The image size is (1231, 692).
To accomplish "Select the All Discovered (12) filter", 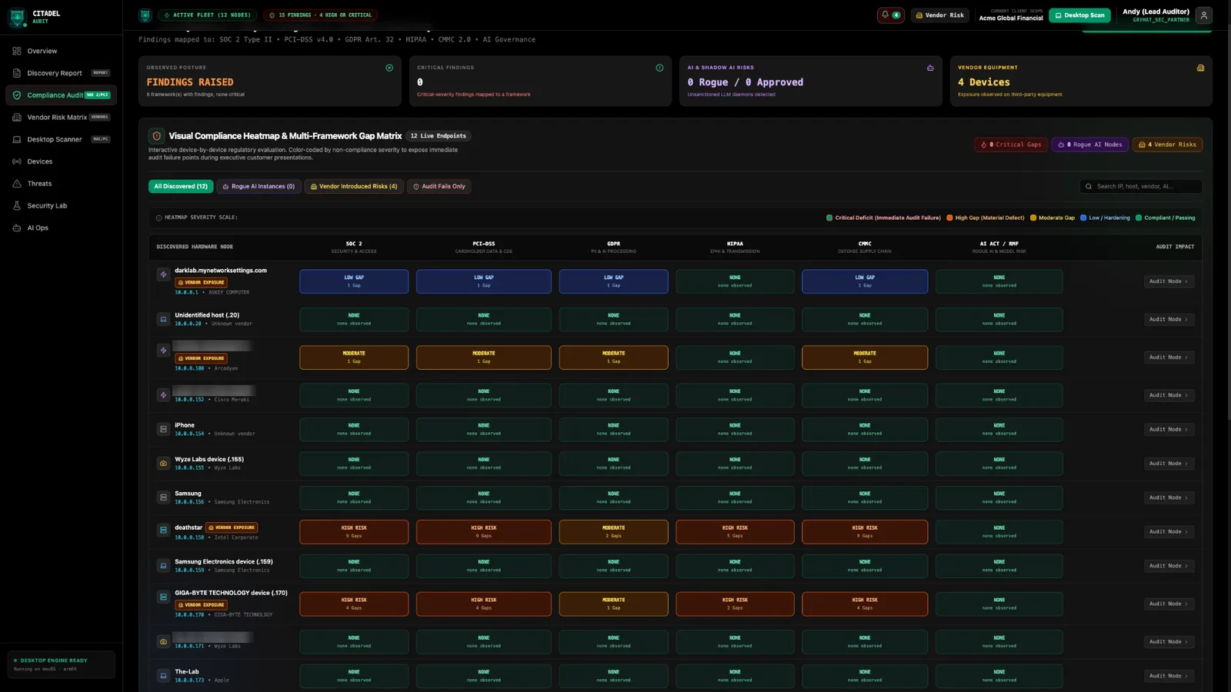I will [x=181, y=186].
